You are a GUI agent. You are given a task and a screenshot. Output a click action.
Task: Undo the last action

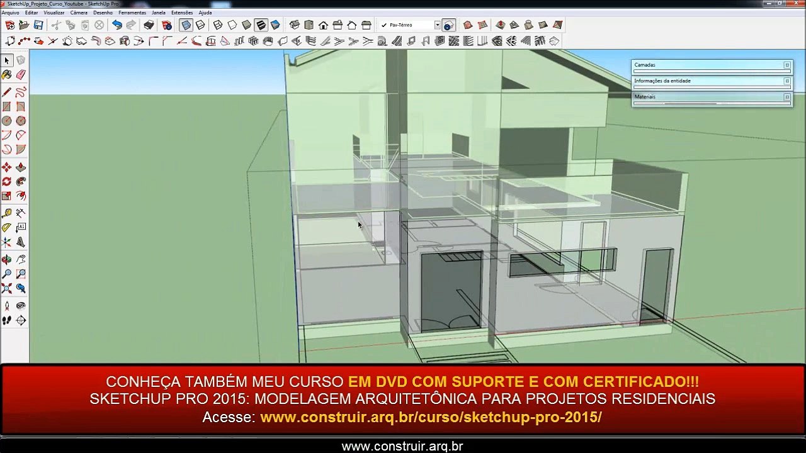point(116,25)
